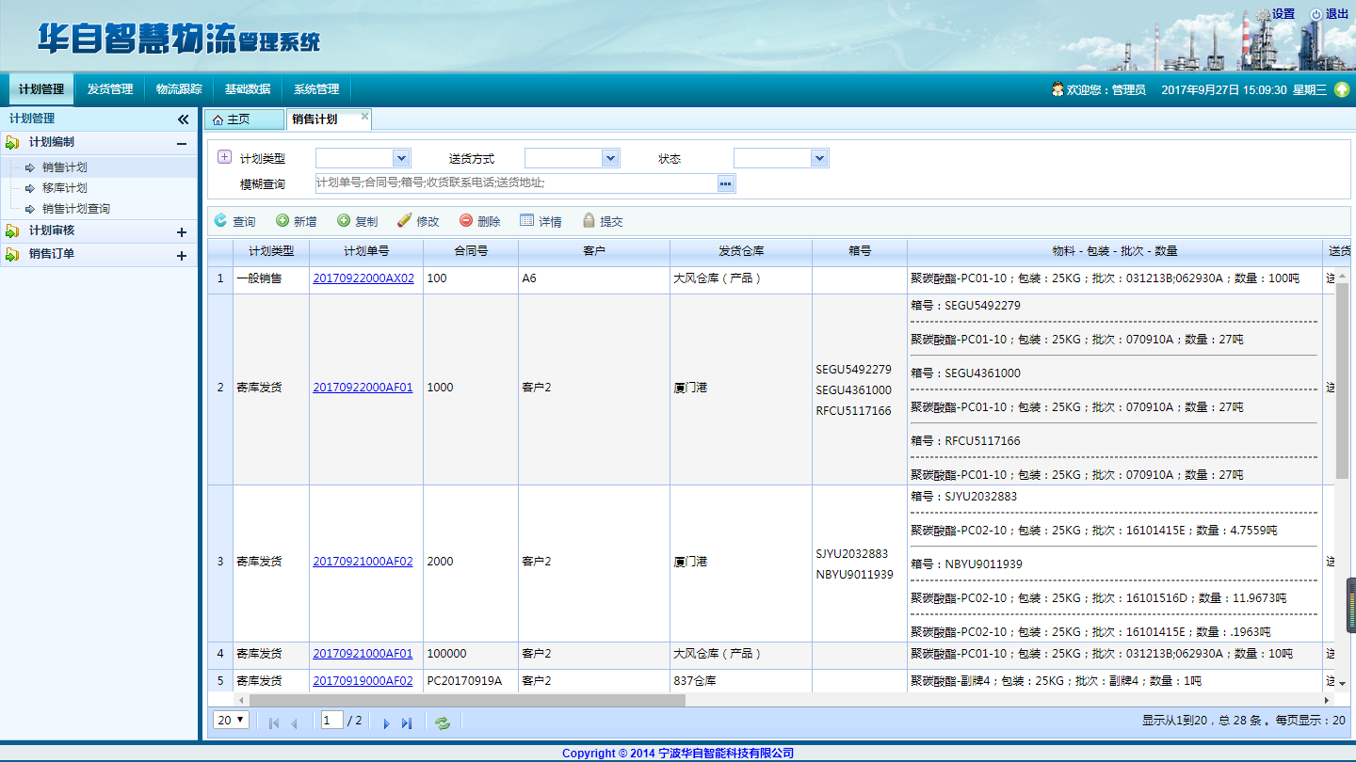Click the horizontal scrollbar under the table
The image size is (1356, 762).
pyautogui.click(x=467, y=700)
